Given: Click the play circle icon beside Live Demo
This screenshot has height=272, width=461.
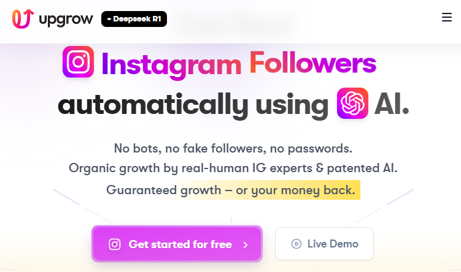Looking at the screenshot, I should (x=296, y=244).
